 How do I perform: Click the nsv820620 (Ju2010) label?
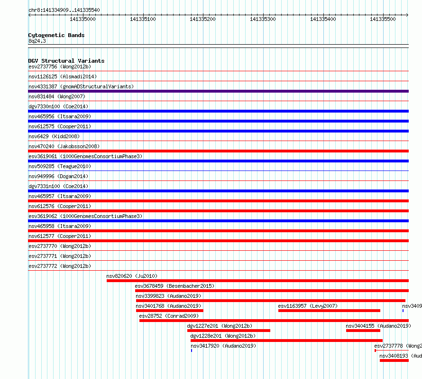pyautogui.click(x=132, y=276)
